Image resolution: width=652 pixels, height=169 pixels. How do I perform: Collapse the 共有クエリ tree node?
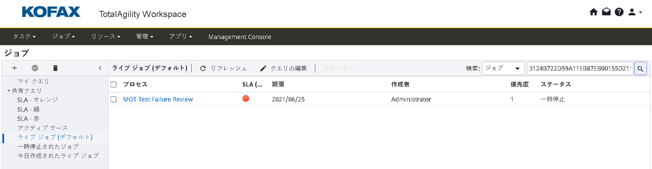pyautogui.click(x=9, y=91)
